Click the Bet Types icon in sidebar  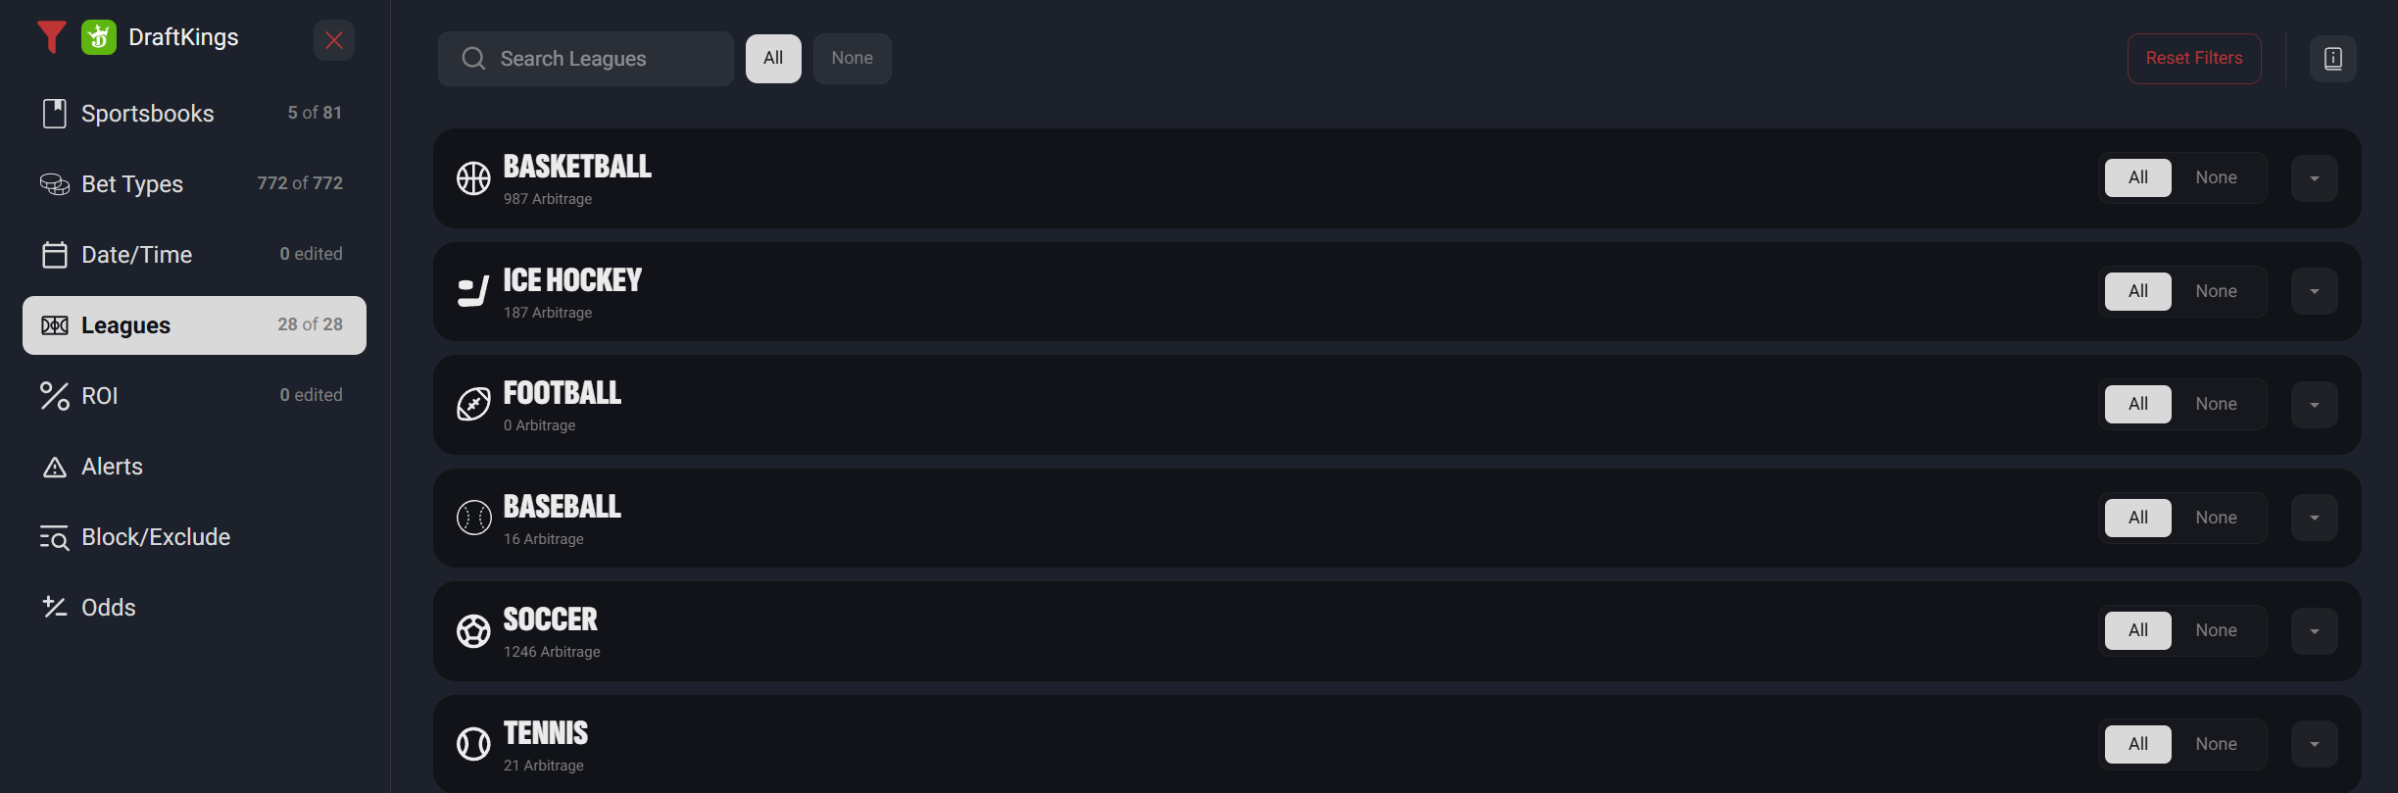pos(55,183)
